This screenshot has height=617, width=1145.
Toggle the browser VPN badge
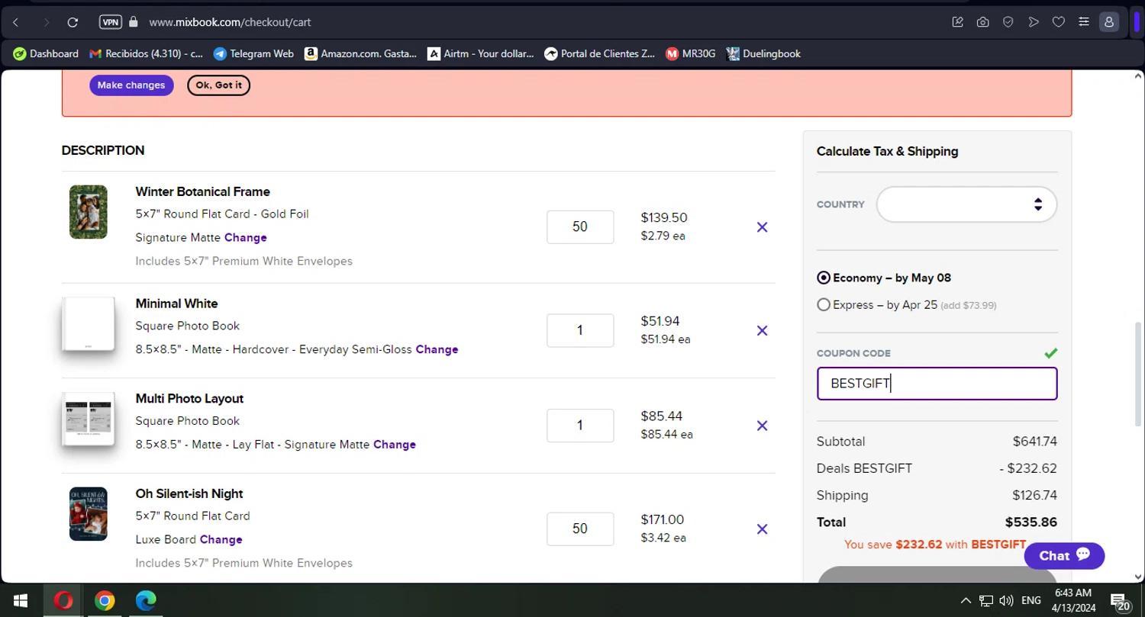110,22
